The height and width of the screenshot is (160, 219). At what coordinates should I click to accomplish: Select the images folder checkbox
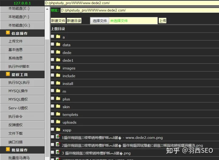point(52,67)
